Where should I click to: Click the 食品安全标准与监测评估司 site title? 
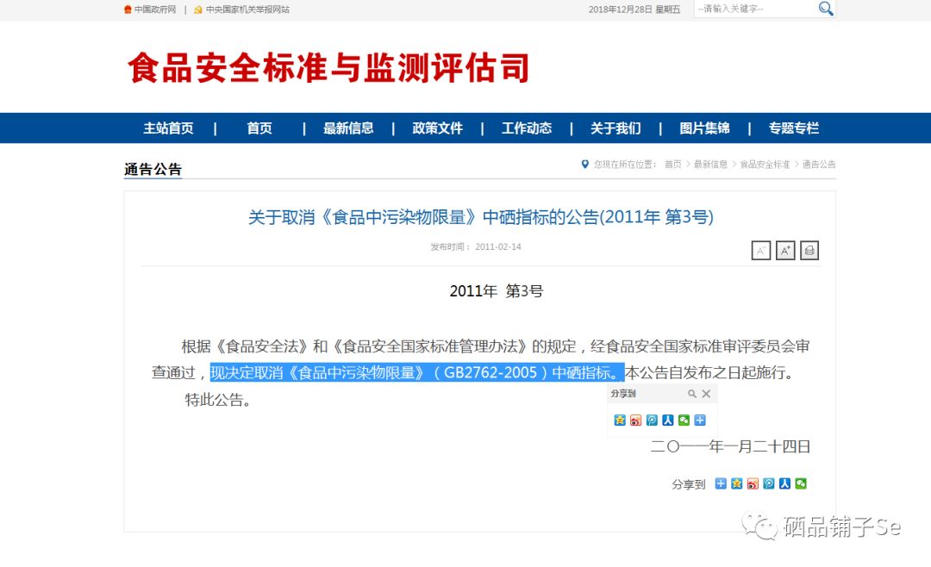(328, 68)
